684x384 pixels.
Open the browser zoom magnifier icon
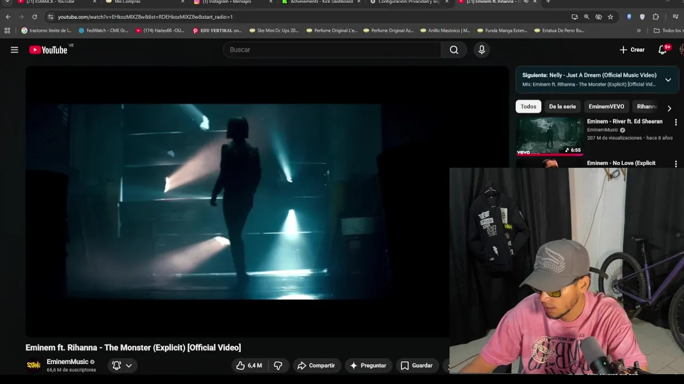pos(586,17)
